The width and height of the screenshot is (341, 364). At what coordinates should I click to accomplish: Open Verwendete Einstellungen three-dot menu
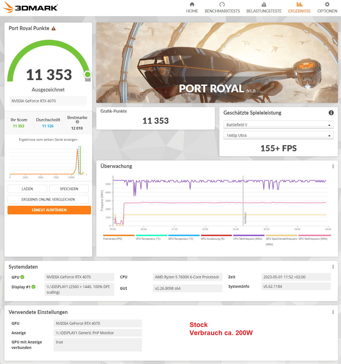(333, 312)
